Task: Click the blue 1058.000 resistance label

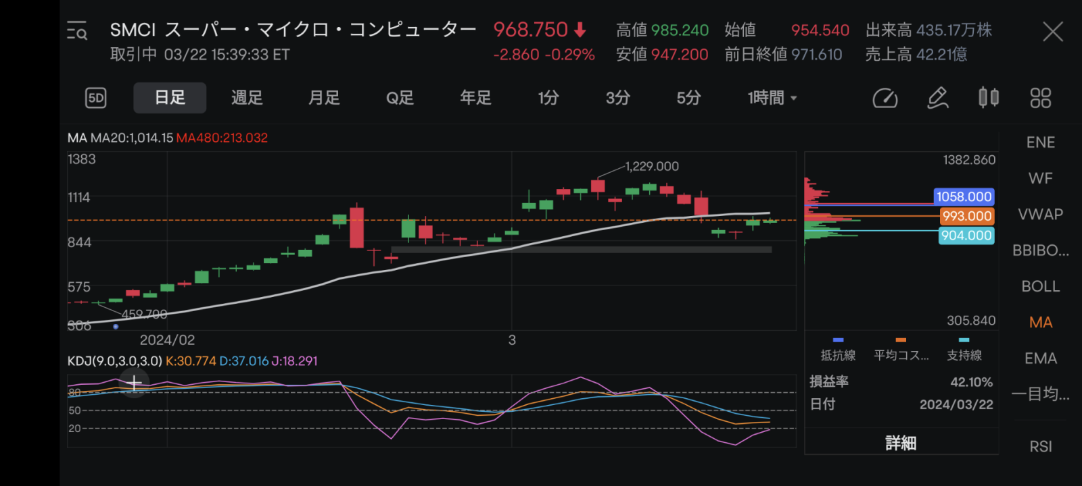Action: (x=964, y=196)
